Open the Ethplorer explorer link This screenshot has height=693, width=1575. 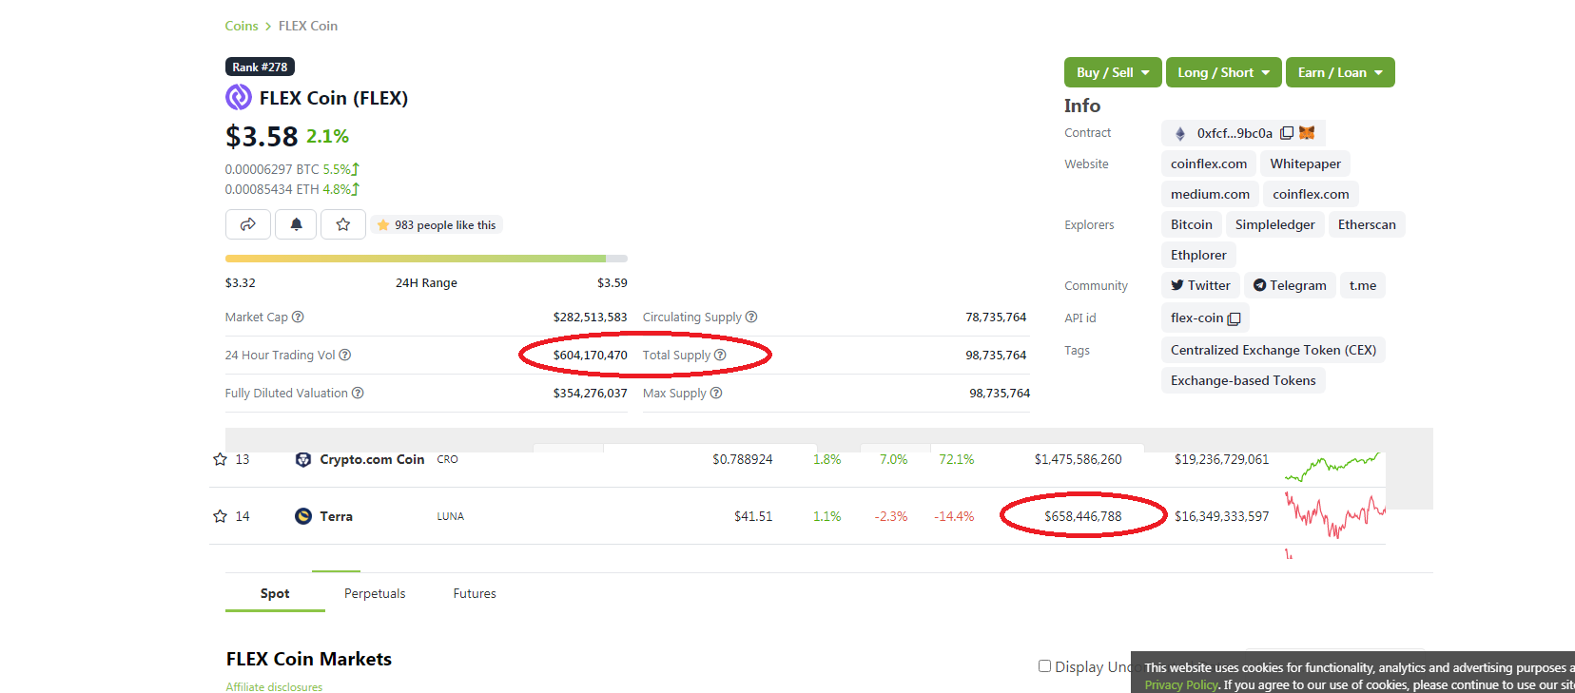coord(1198,255)
